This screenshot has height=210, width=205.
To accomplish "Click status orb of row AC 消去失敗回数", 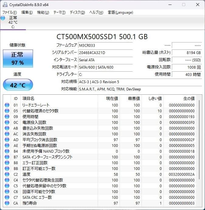I will pos(7,134).
